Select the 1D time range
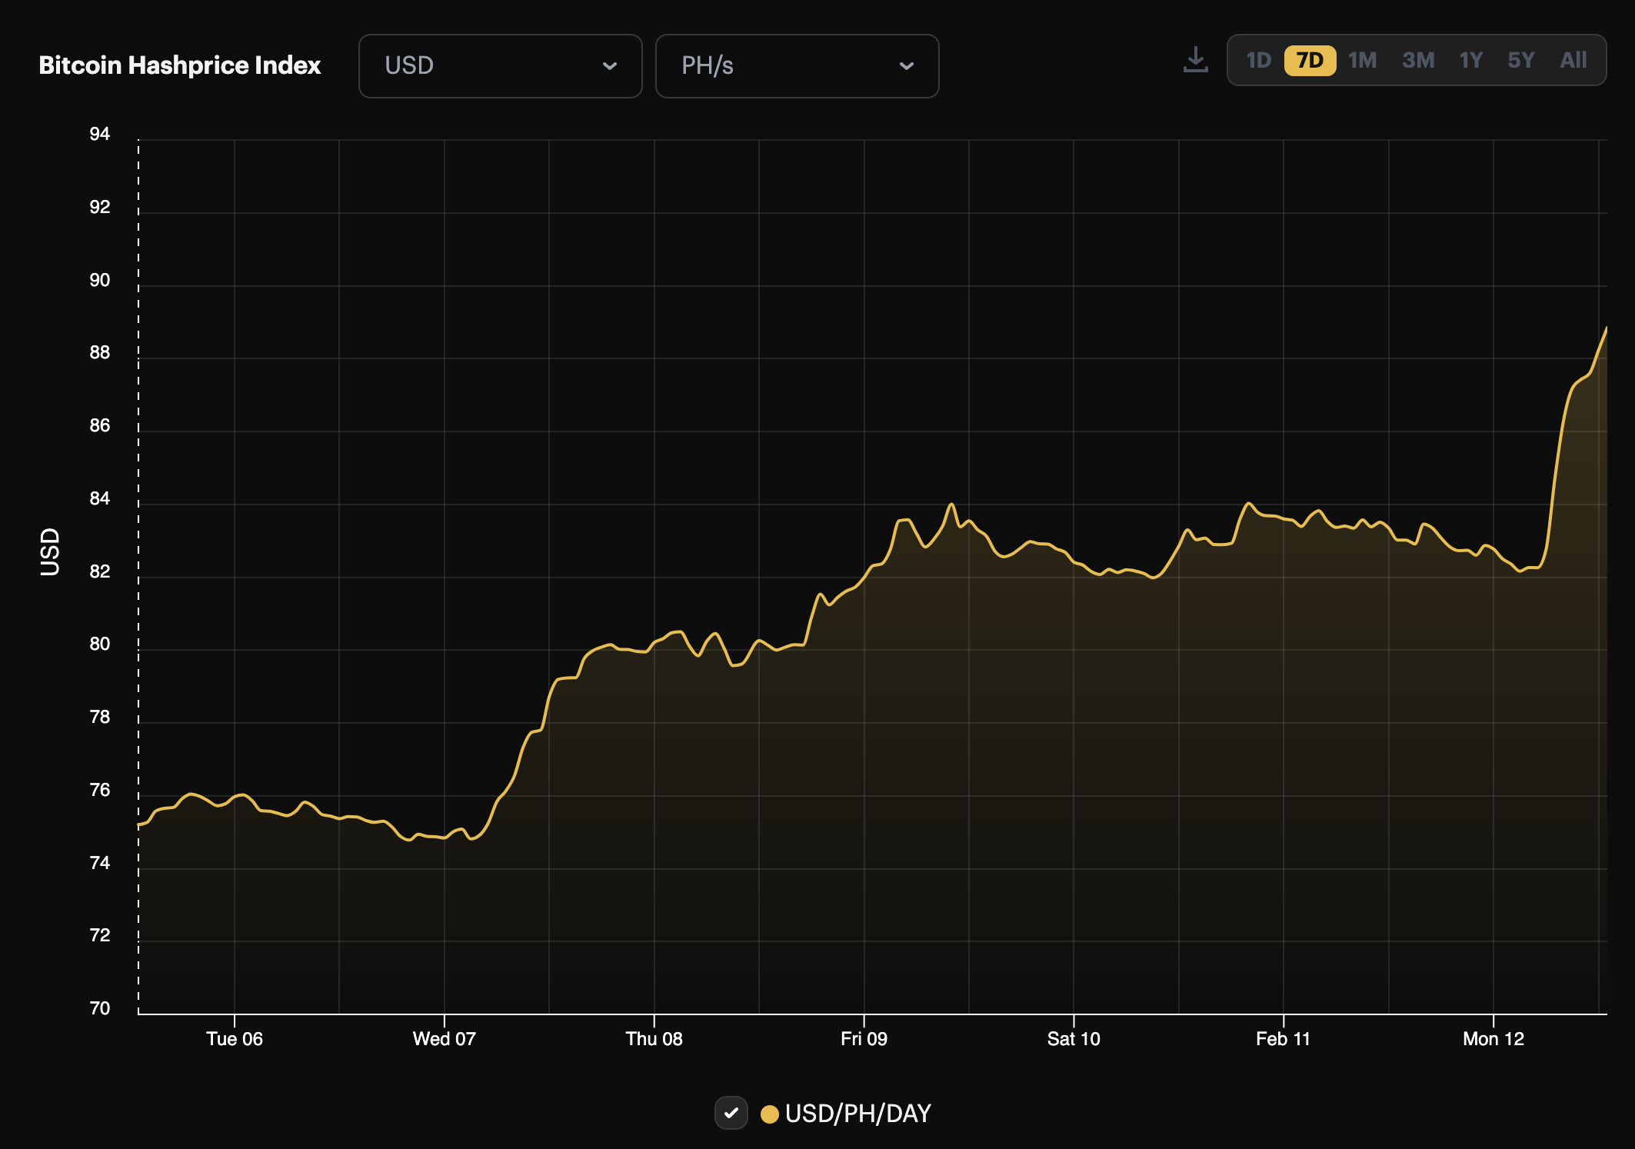 click(1260, 60)
